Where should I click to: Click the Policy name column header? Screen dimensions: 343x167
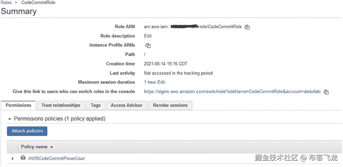(34, 147)
